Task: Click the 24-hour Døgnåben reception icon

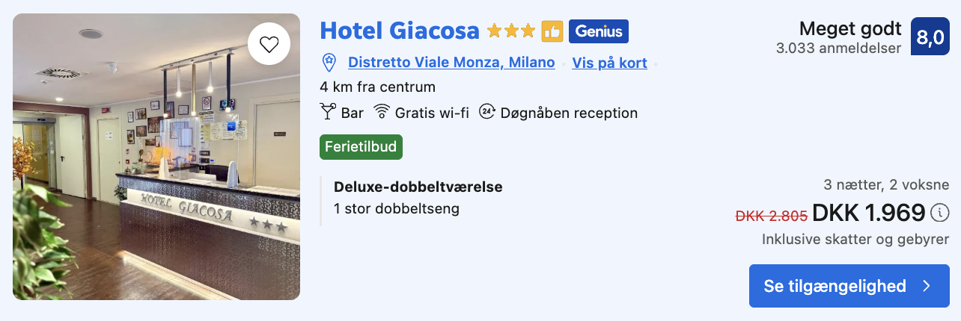Action: click(487, 113)
